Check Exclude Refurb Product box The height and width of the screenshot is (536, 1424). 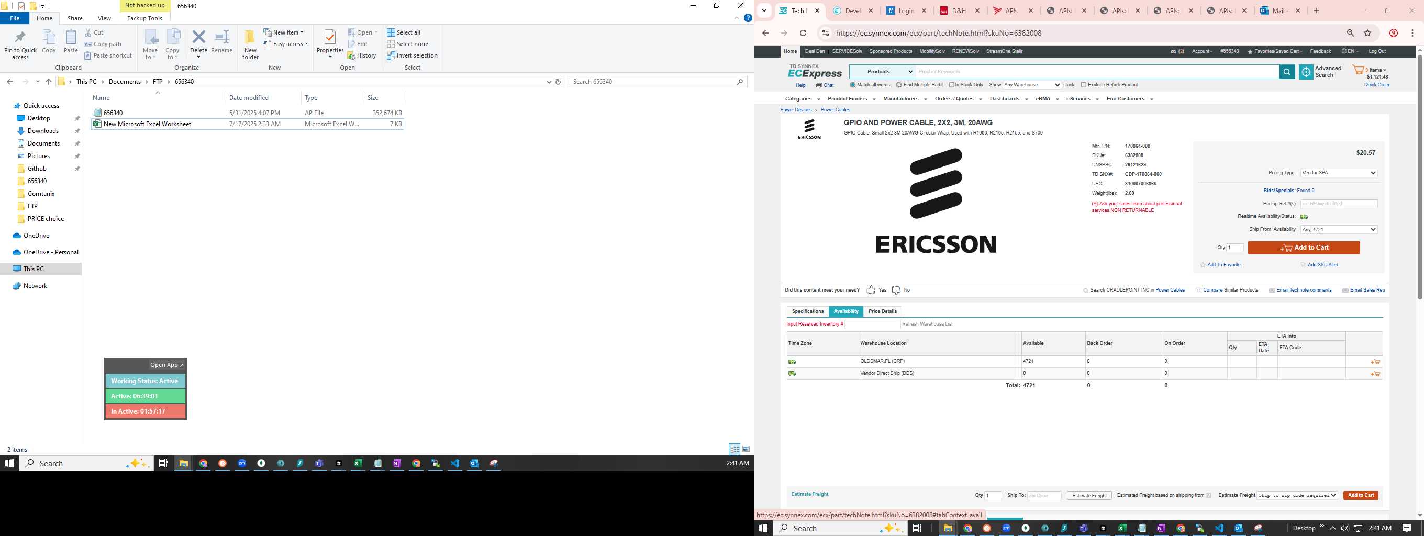tap(1084, 85)
